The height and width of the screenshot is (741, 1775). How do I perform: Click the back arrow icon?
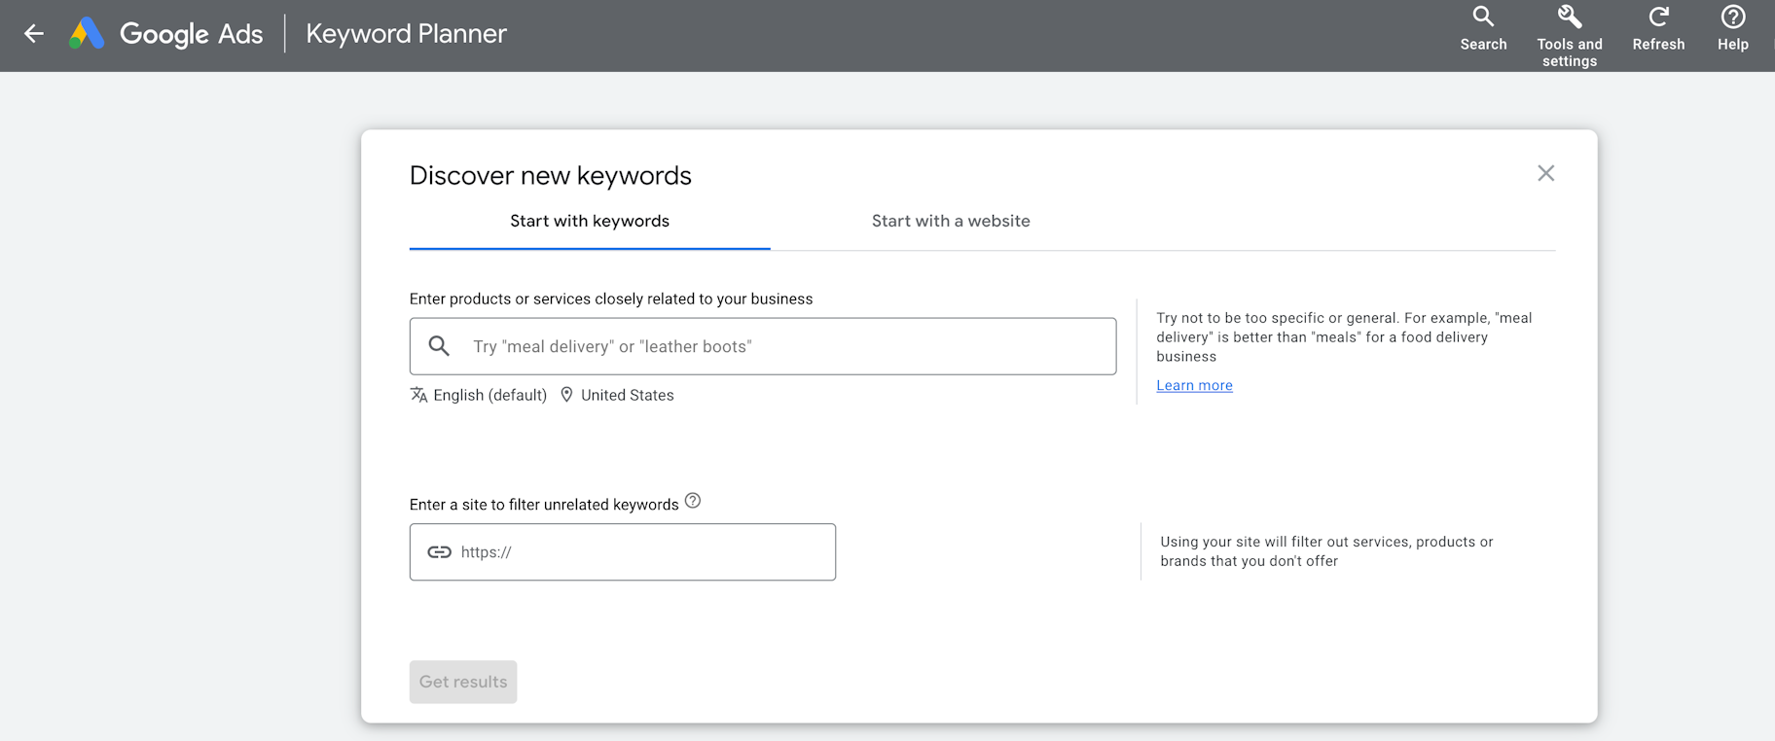(x=34, y=34)
